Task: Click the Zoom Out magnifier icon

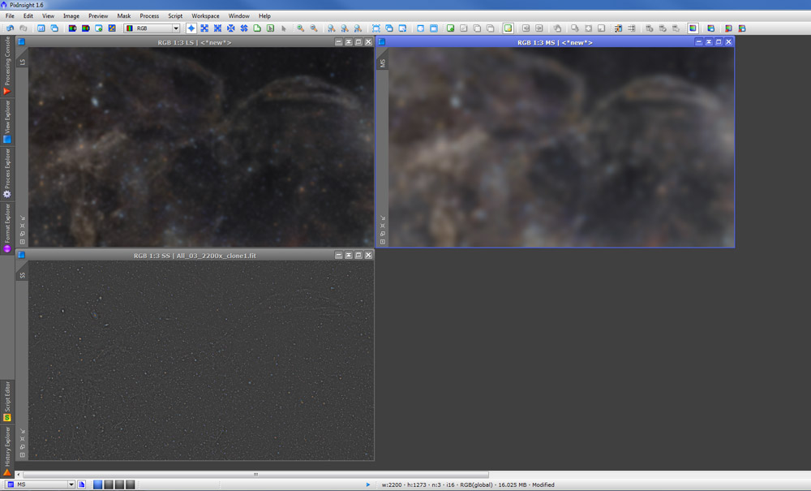Action: 314,28
